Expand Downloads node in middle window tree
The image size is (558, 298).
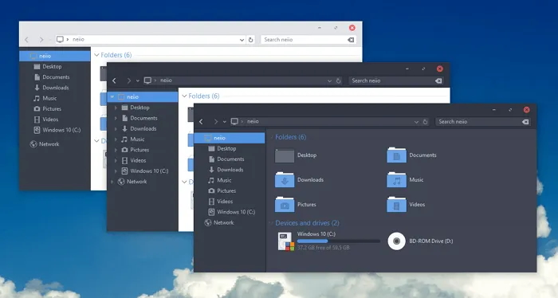coord(116,129)
